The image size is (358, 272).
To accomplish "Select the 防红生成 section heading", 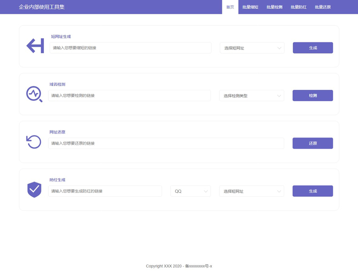I will (57, 180).
